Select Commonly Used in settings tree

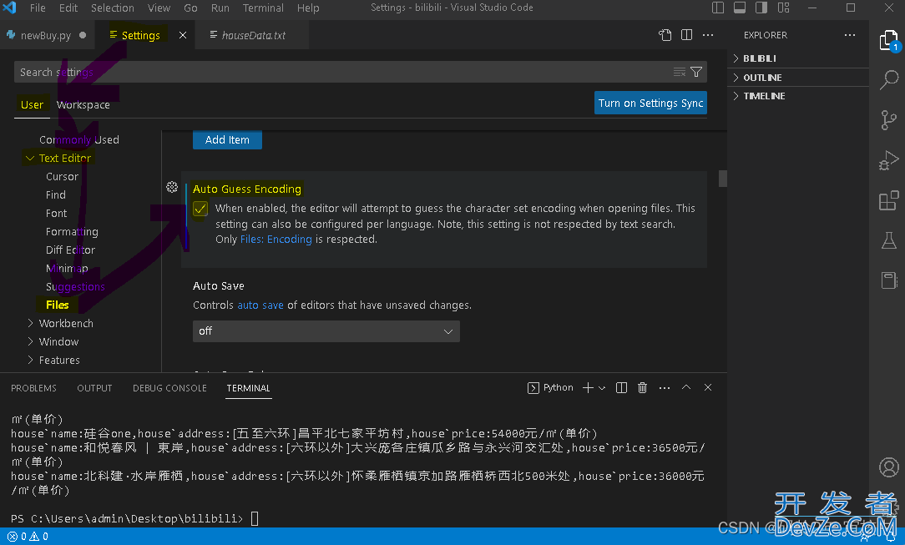coord(79,139)
